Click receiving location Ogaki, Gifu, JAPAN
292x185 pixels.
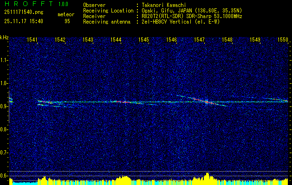click(167, 11)
